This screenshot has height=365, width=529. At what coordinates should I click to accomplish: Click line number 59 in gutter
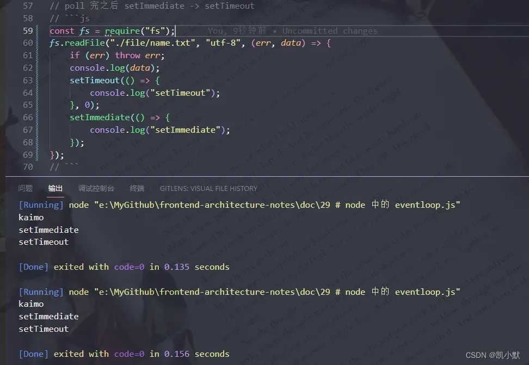click(x=28, y=30)
